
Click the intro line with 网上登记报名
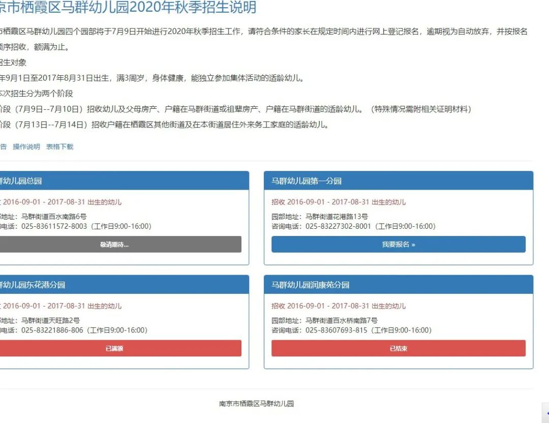click(x=264, y=32)
